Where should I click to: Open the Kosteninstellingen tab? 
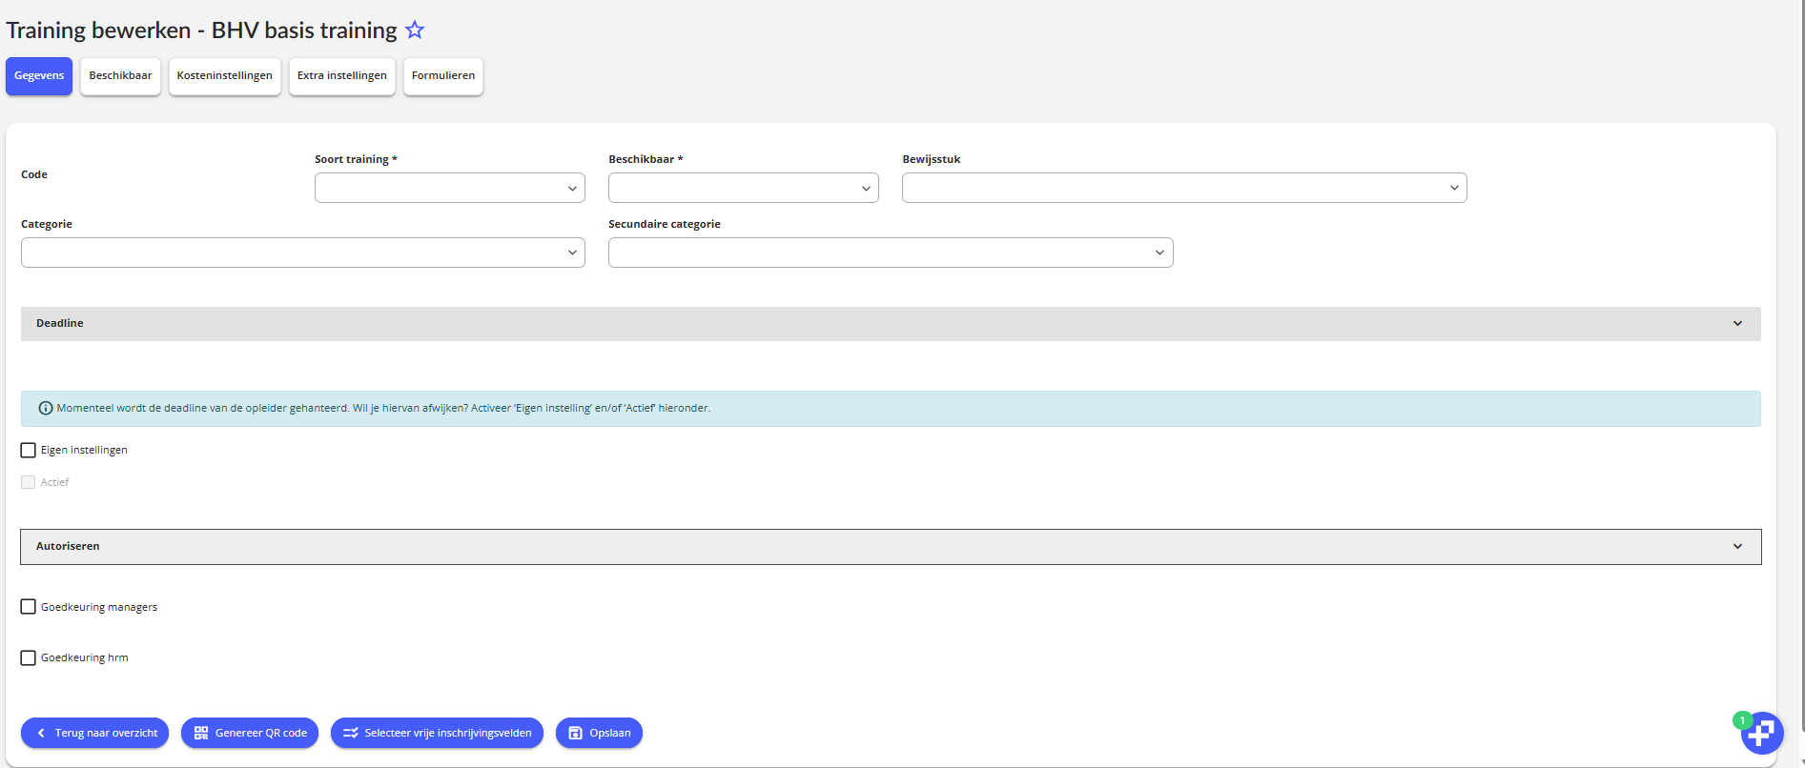pyautogui.click(x=225, y=76)
